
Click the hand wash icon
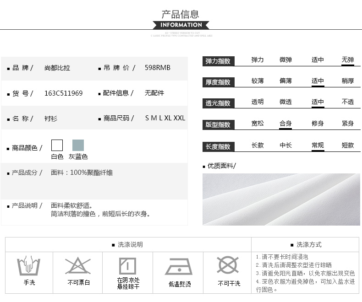28,265
